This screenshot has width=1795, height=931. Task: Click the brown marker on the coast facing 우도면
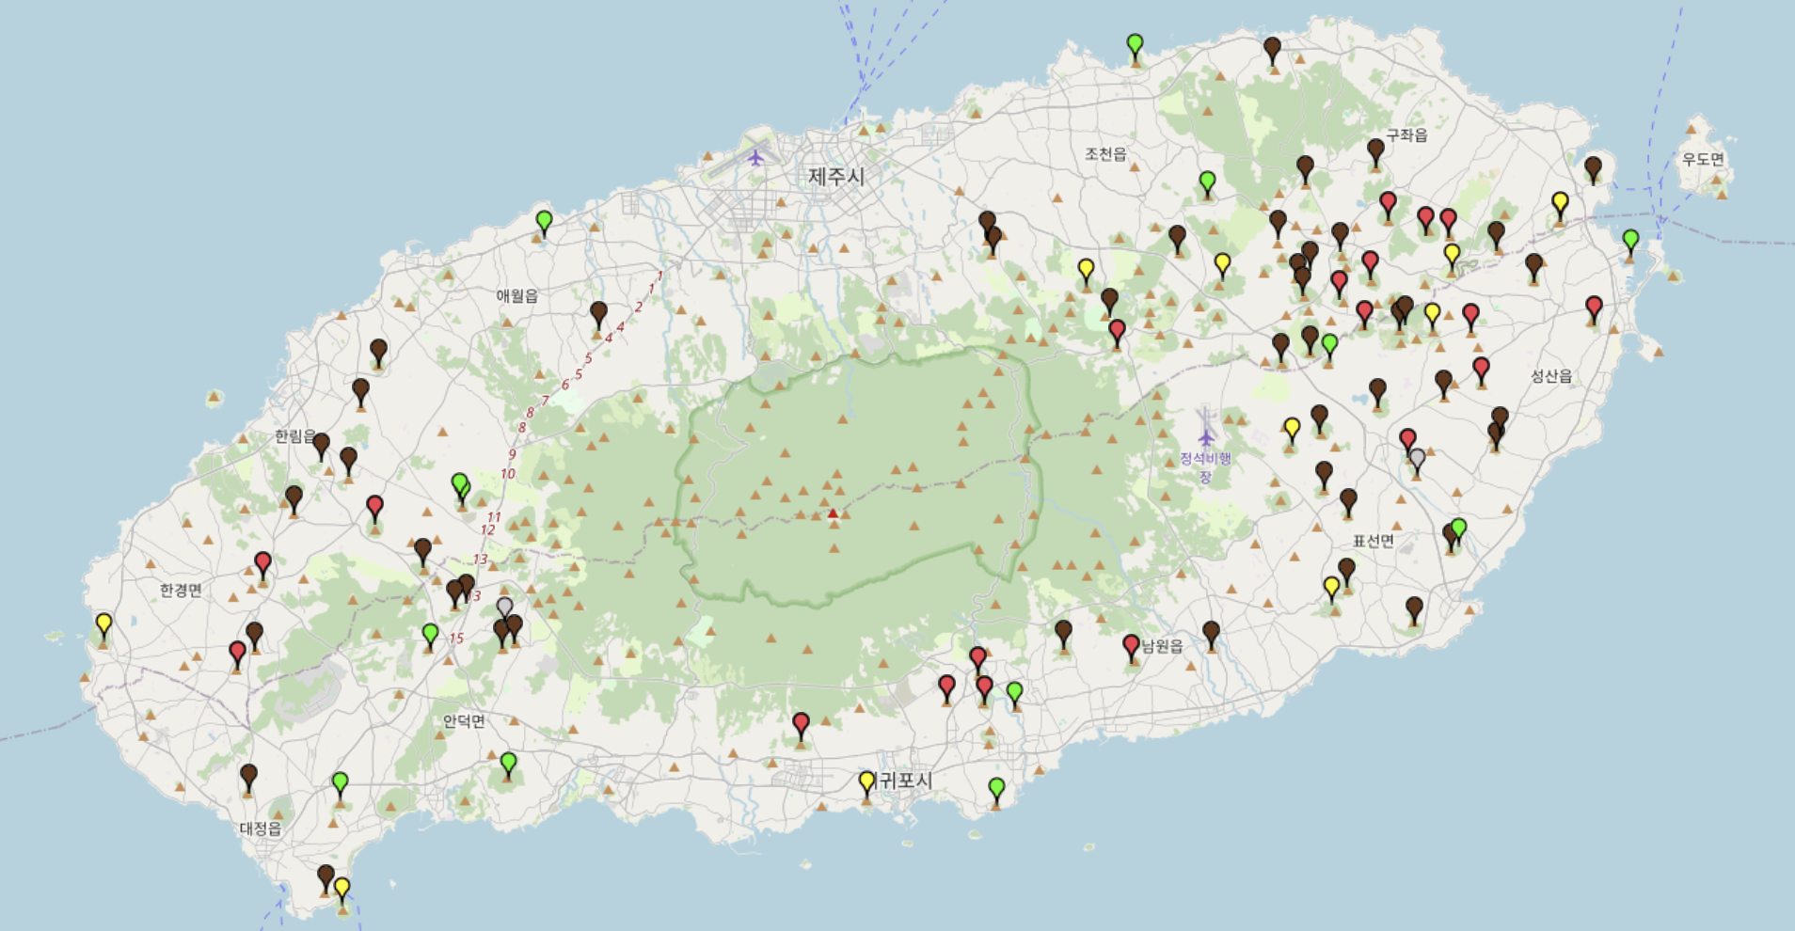point(1593,168)
